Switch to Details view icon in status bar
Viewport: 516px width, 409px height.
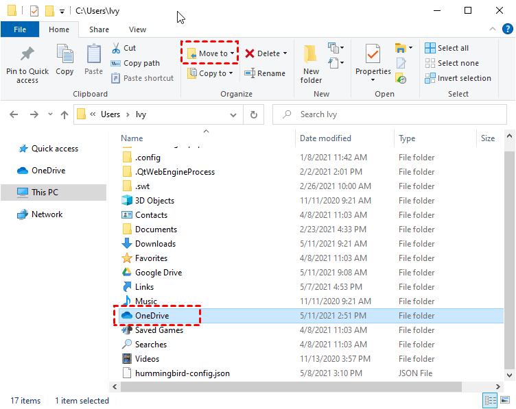point(490,401)
